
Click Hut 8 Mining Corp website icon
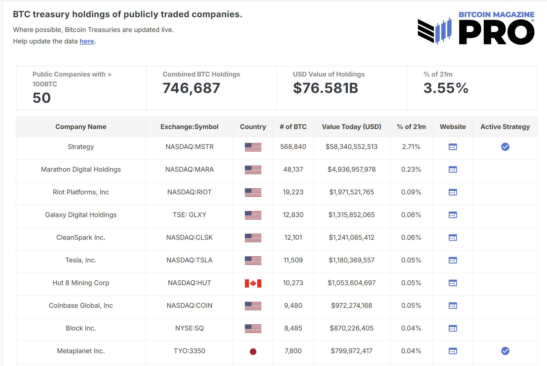pos(453,283)
